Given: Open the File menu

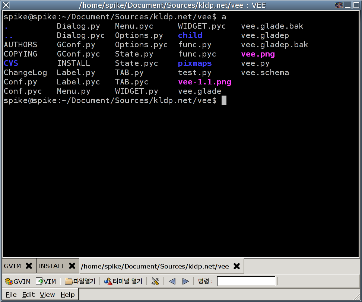Looking at the screenshot, I should [11, 295].
